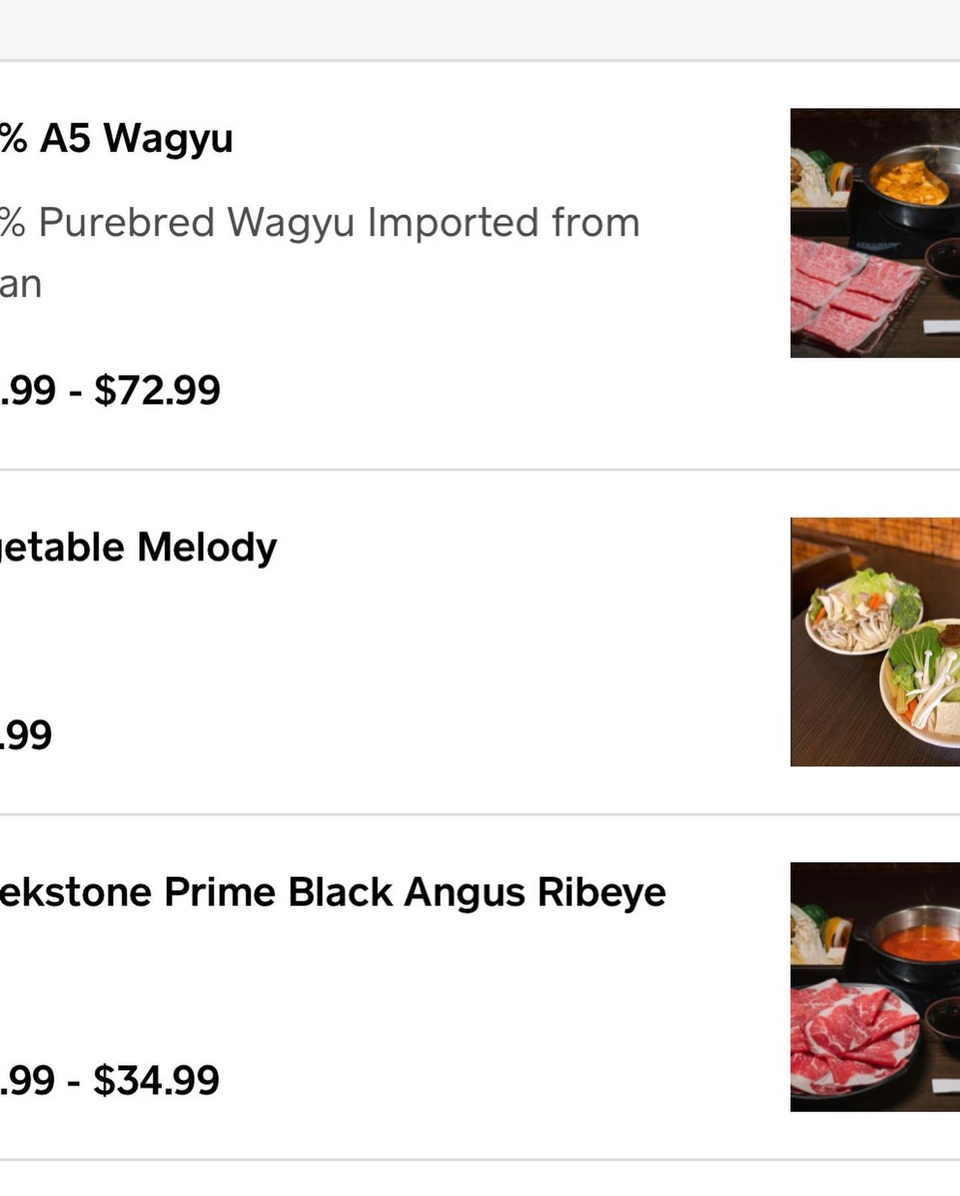Click the Vegetable Melody price
Screen dimensions: 960x1196
[25, 735]
